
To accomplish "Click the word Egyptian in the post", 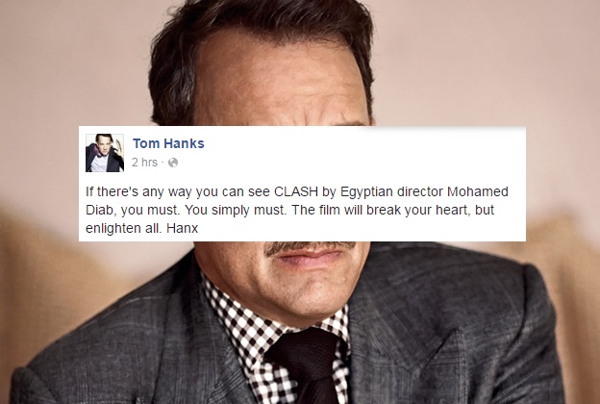I will pyautogui.click(x=366, y=192).
